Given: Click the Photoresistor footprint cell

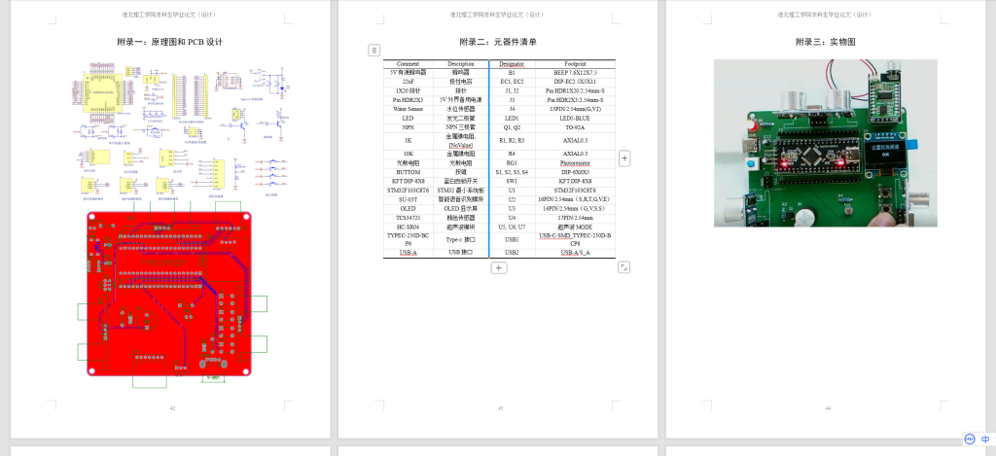Looking at the screenshot, I should 575,162.
